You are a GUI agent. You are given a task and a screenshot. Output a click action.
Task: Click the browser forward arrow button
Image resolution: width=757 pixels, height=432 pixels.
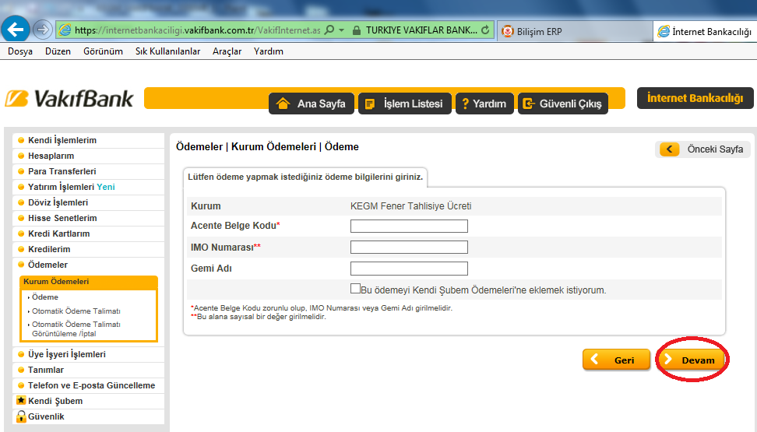click(x=42, y=30)
